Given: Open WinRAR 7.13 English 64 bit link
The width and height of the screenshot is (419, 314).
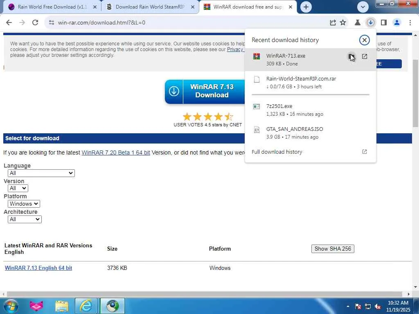Looking at the screenshot, I should (x=38, y=268).
